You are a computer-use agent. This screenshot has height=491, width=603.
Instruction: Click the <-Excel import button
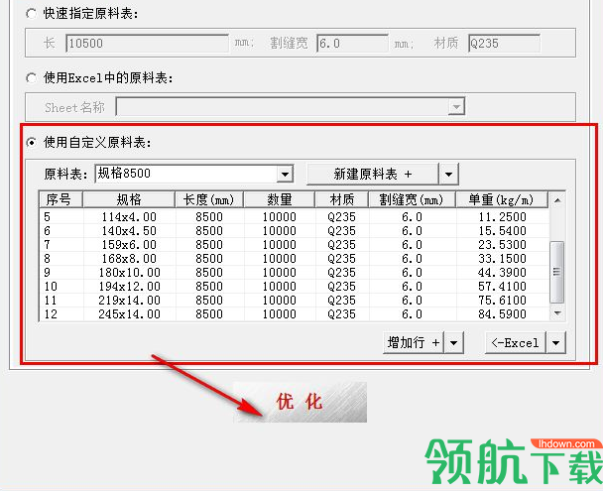(516, 342)
